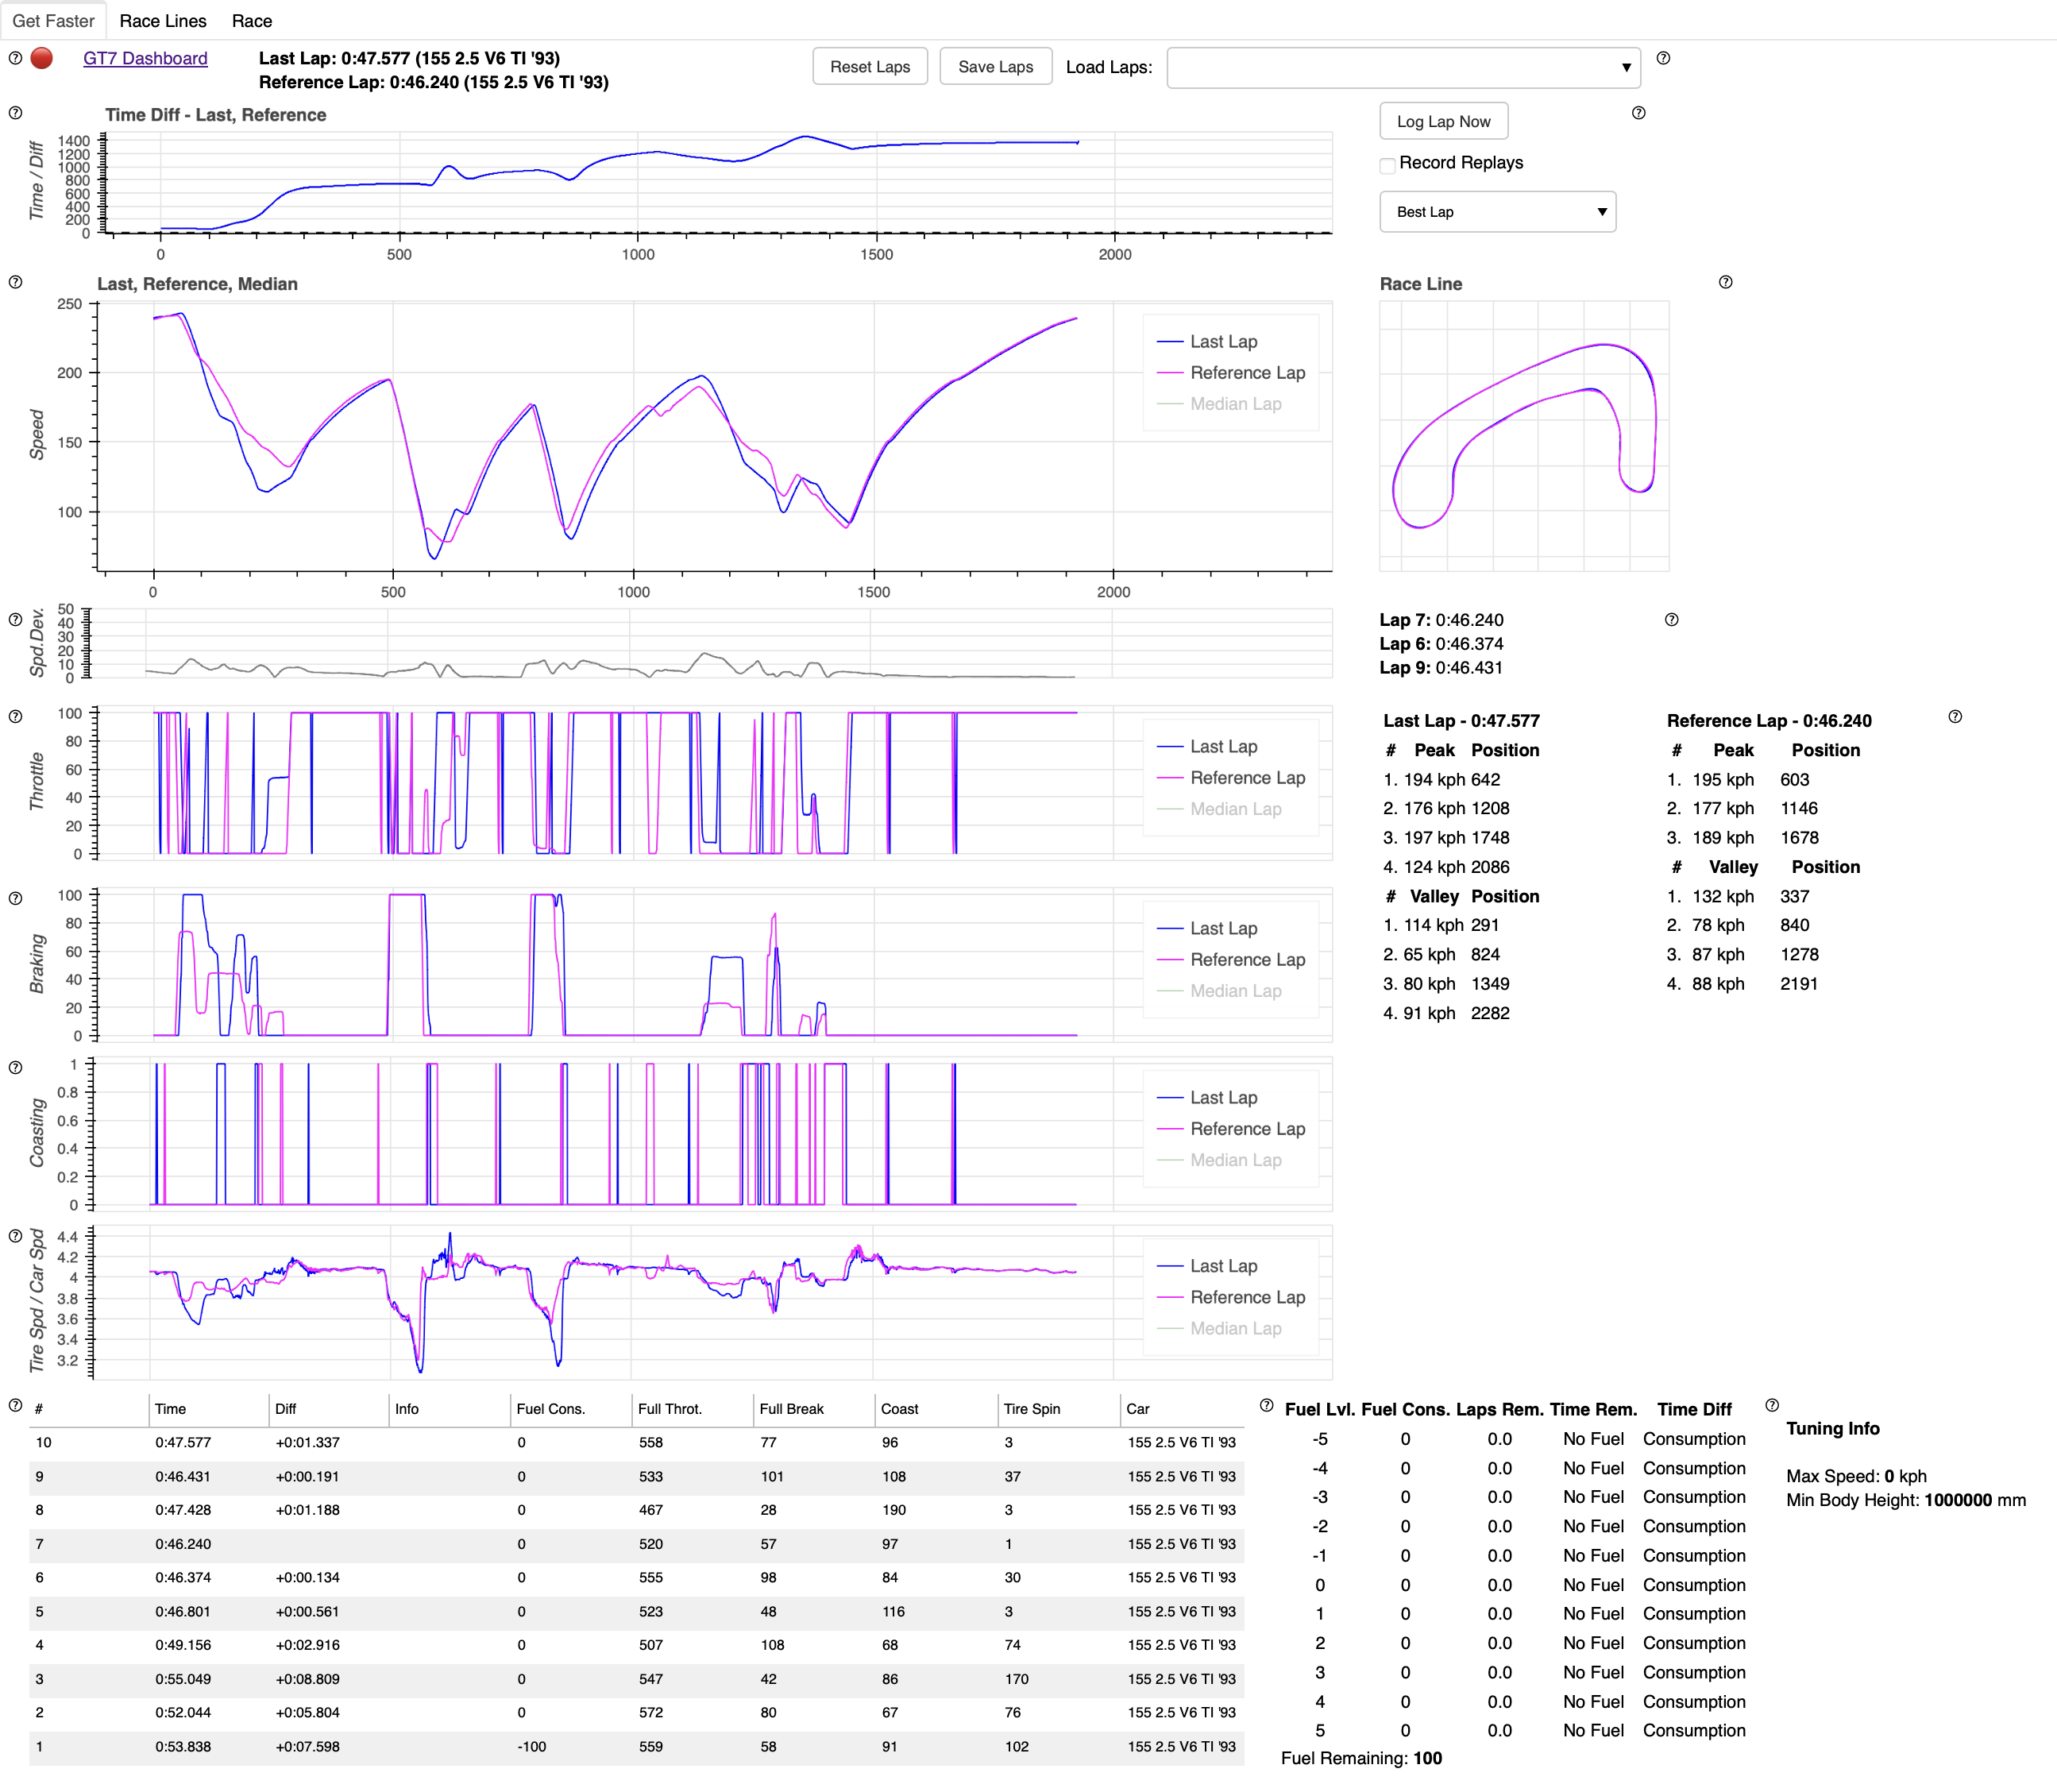Click help icon beside Braking chart

(x=15, y=898)
